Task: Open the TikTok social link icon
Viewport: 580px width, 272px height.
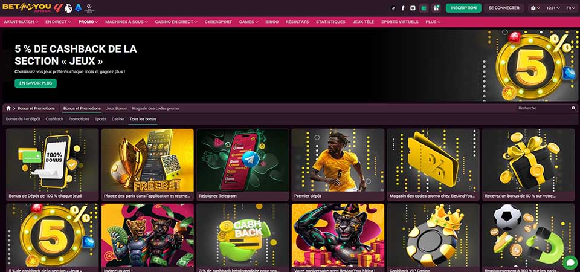Action: [393, 8]
